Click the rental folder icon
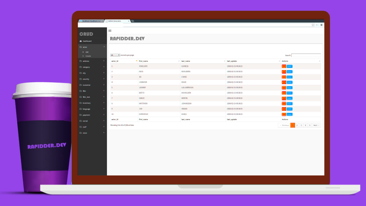 coord(81,121)
